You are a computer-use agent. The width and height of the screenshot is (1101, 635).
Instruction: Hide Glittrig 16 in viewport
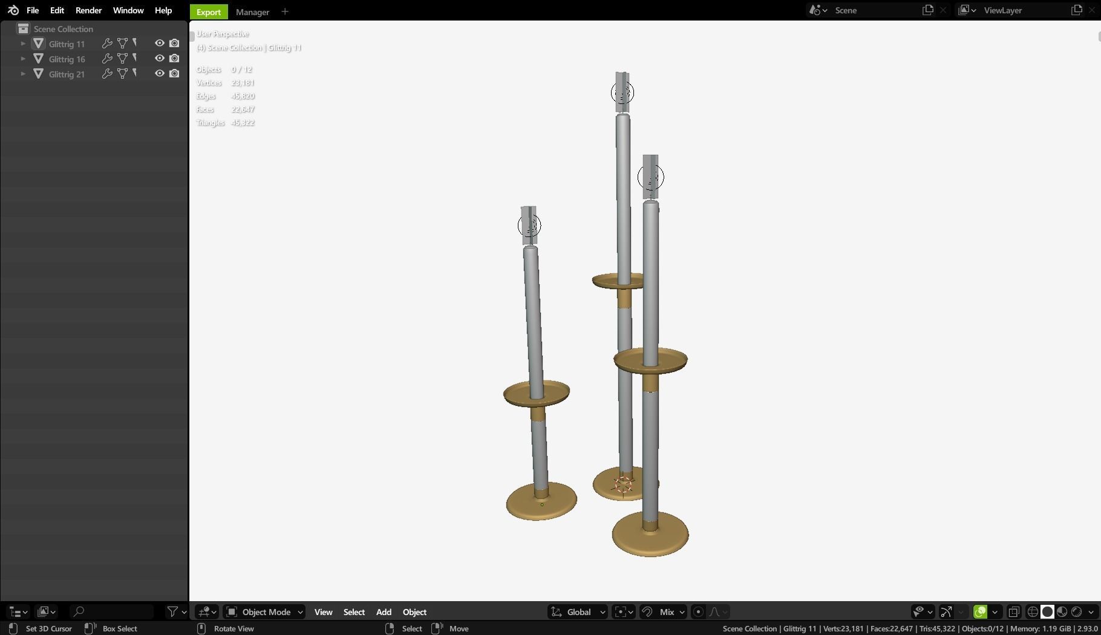point(160,58)
